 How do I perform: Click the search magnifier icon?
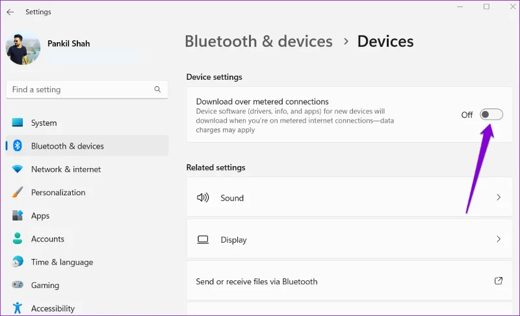tap(157, 90)
